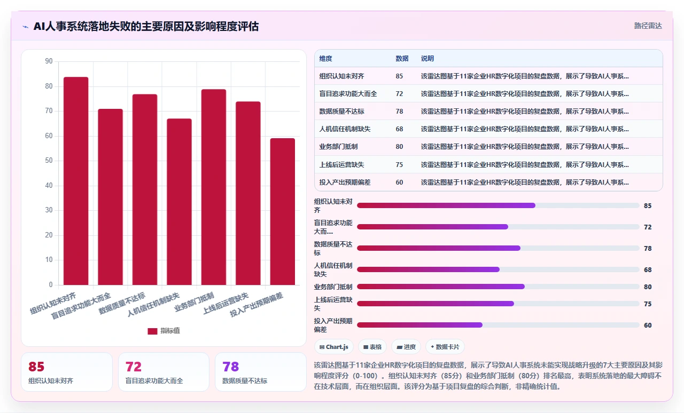Click the 数据质量不达标 progress bar
684x413 pixels.
click(498, 248)
